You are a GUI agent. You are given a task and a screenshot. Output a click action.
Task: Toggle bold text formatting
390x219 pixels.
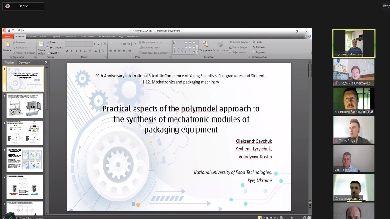[68, 51]
